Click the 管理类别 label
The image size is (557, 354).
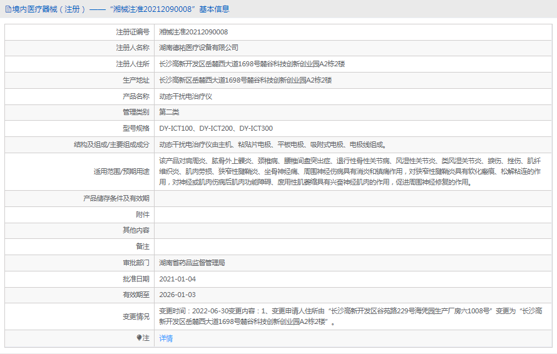[136, 112]
